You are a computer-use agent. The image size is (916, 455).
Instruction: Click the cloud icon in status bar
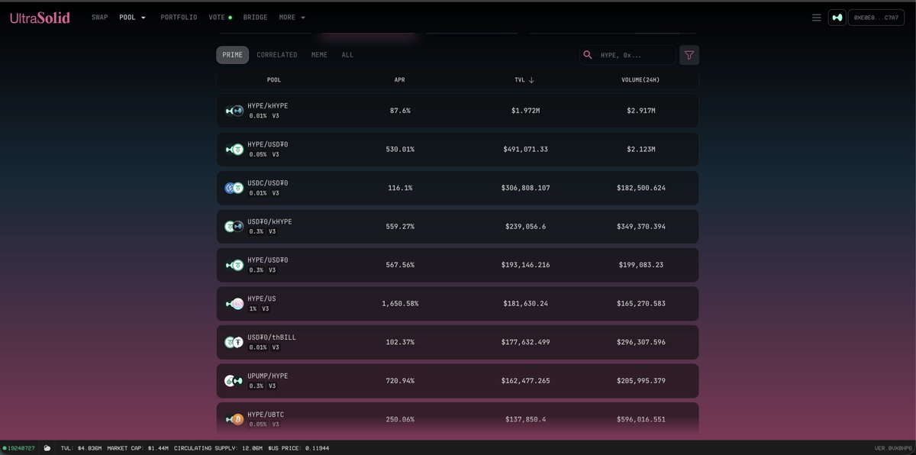47,448
